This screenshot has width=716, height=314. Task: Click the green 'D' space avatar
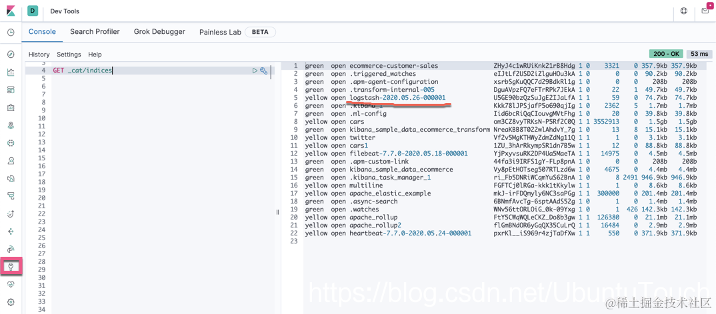tap(33, 11)
